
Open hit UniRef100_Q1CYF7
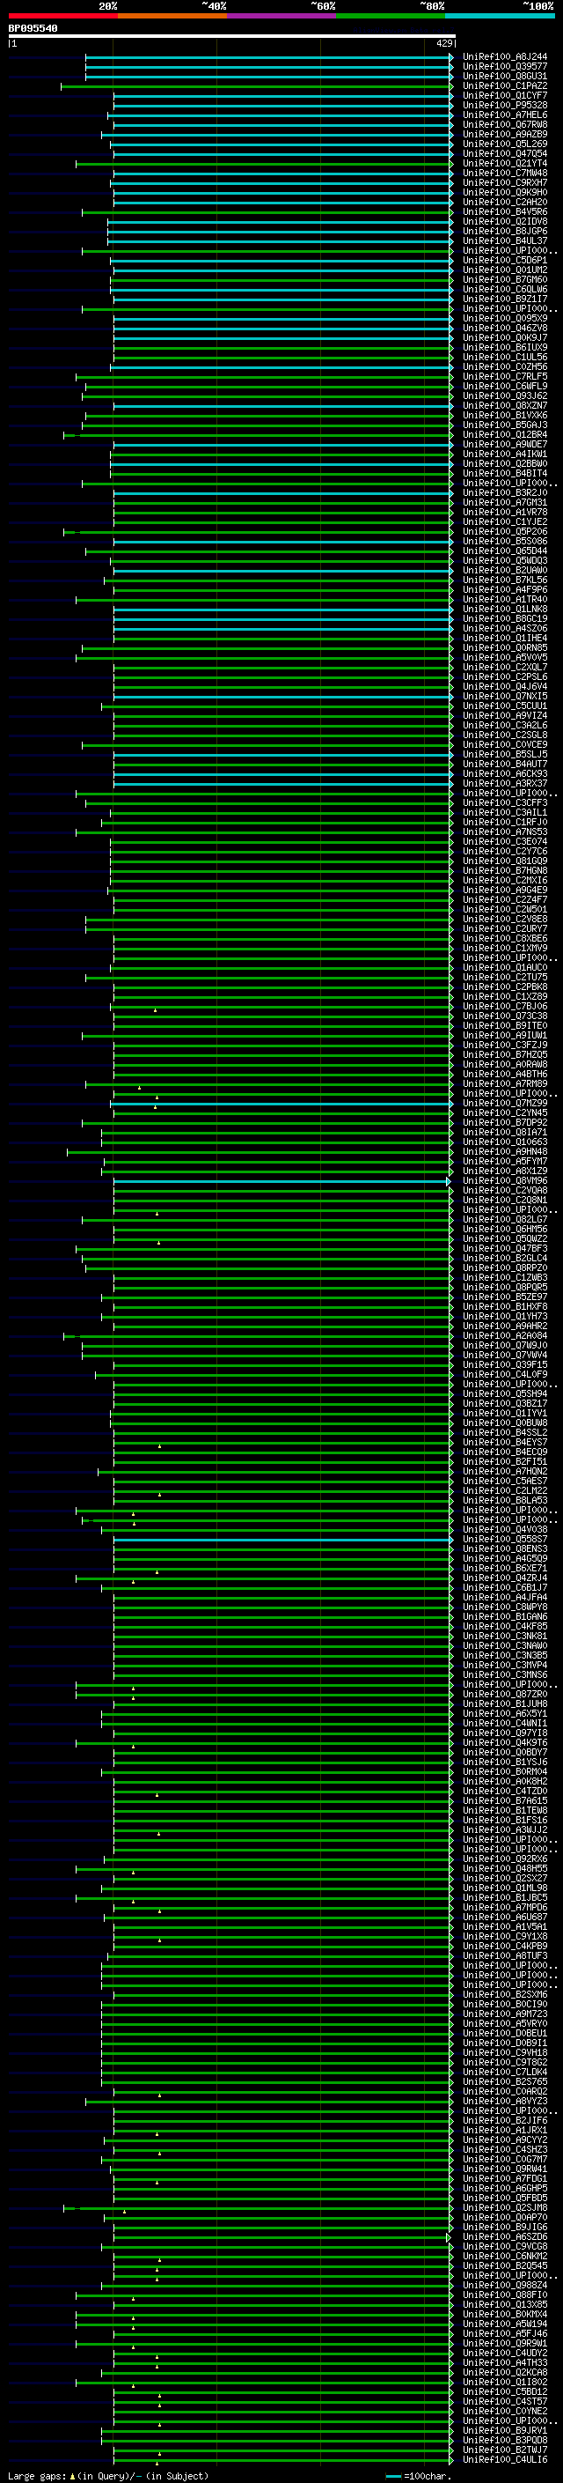click(x=504, y=95)
